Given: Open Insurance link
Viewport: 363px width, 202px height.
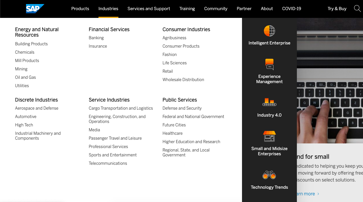Looking at the screenshot, I should click(x=98, y=46).
